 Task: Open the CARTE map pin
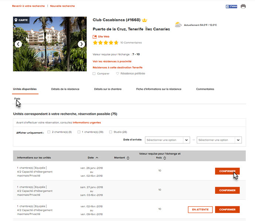point(21,20)
